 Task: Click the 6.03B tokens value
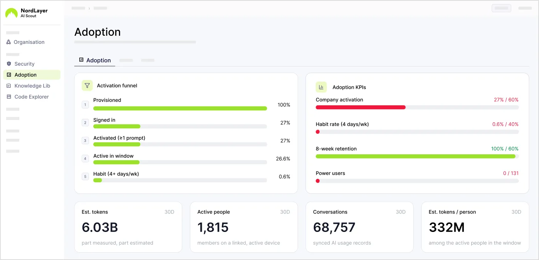click(x=100, y=227)
